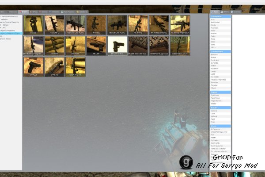265x177 pixels.
Task: Choose HK USP Match W/ Suppressor tile
Action: click(138, 46)
